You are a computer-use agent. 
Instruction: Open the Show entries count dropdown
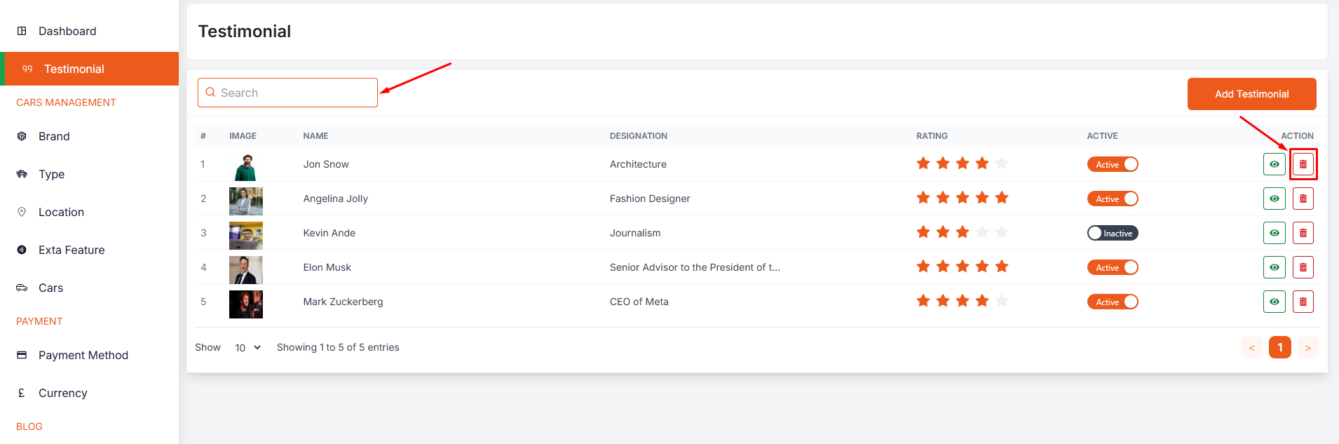point(247,348)
